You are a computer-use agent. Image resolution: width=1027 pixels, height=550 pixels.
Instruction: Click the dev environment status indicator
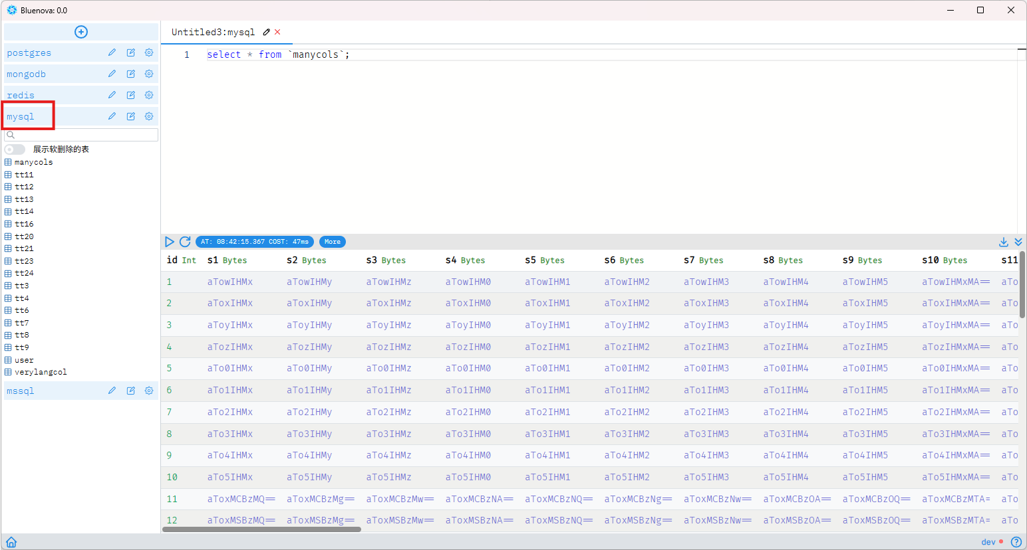pos(992,542)
